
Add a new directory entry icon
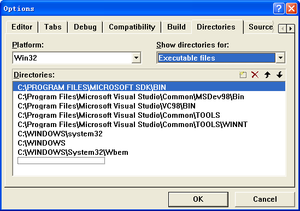[243, 75]
